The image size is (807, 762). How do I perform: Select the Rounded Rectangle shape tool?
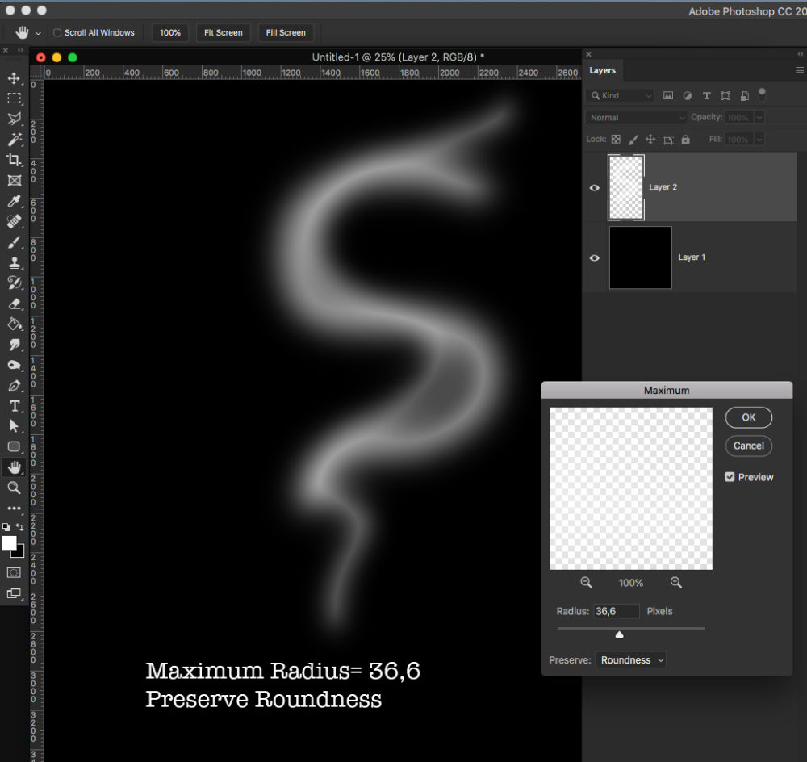(x=14, y=447)
